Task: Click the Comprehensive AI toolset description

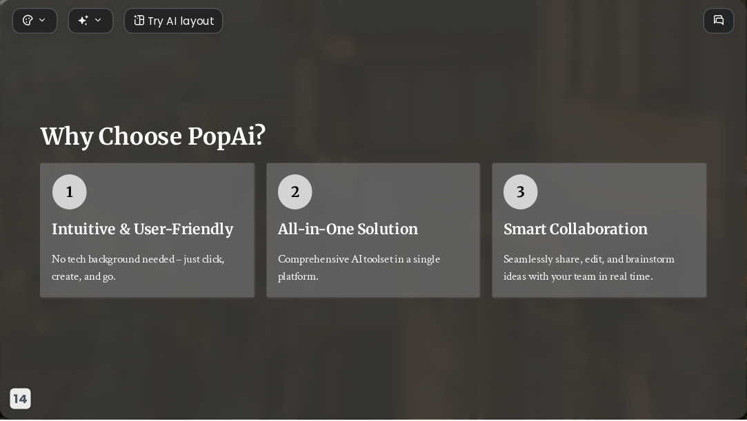Action: [x=359, y=267]
